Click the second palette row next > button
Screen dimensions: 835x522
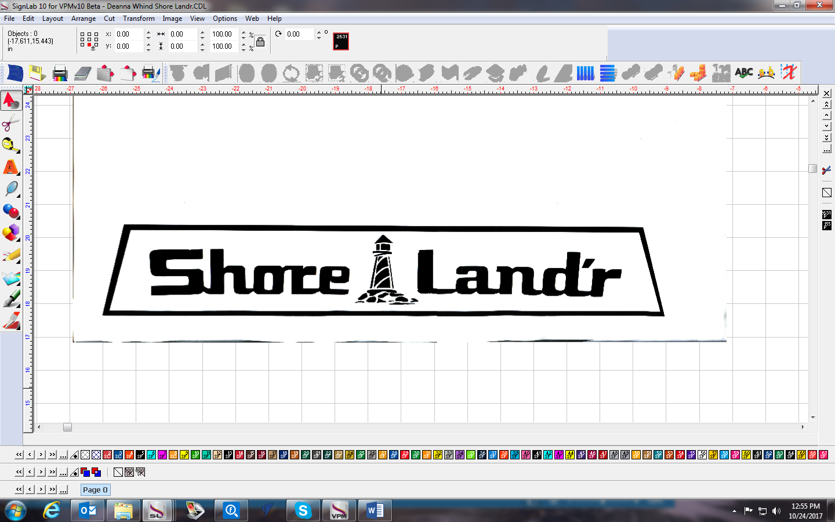point(41,472)
